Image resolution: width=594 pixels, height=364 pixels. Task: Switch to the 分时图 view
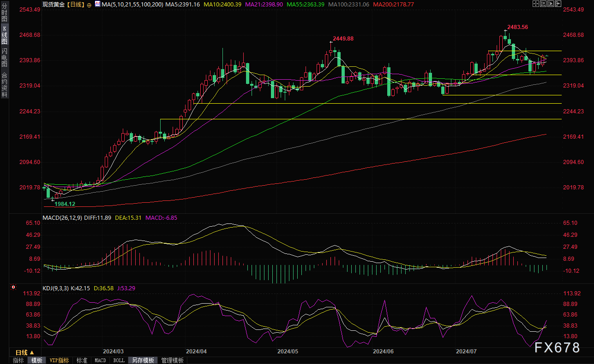point(4,13)
